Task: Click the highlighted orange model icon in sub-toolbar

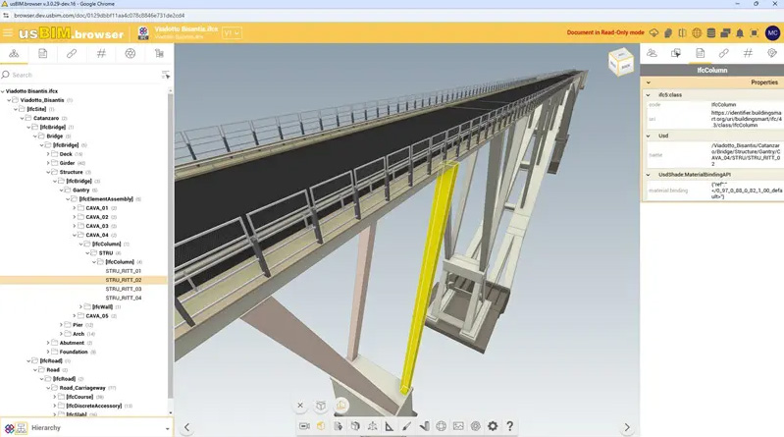Action: [x=341, y=405]
